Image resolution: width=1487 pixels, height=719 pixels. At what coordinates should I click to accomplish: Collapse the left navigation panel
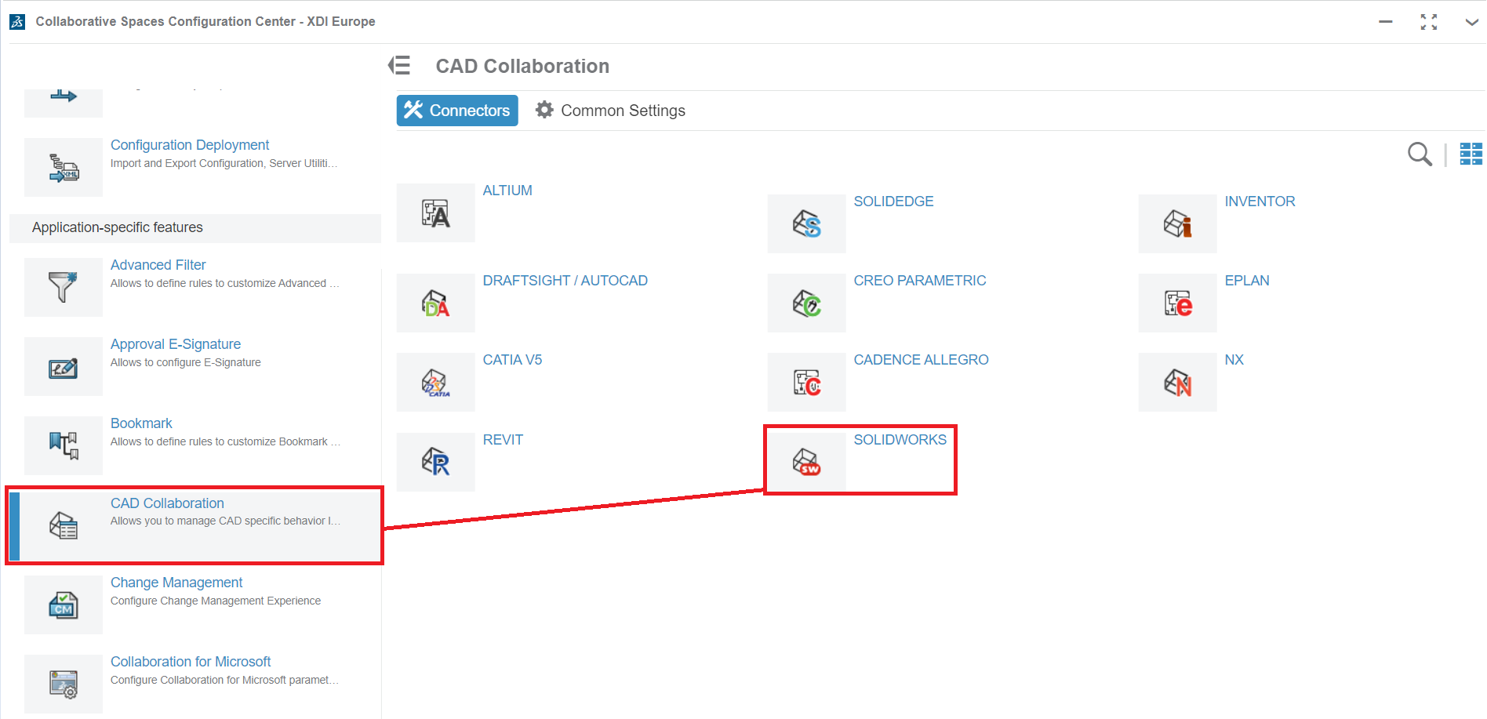click(399, 66)
